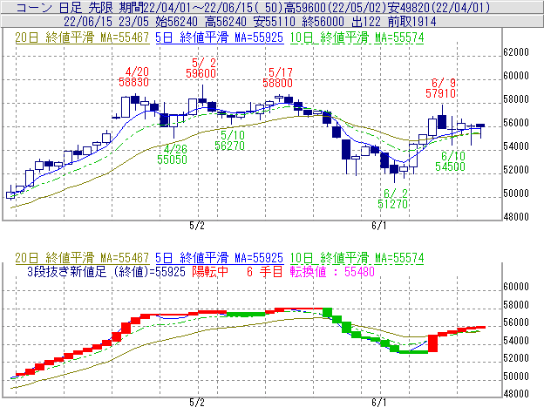Click the lower chart's 5日 終値平滑 MA=55925 link
This screenshot has width=544, height=414.
tap(220, 258)
